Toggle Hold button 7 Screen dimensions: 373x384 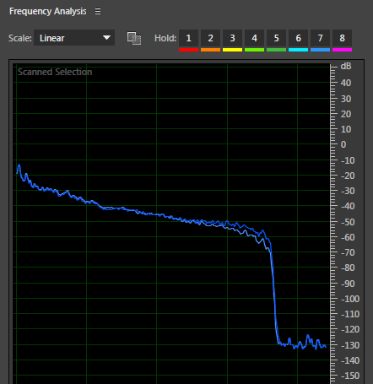pyautogui.click(x=320, y=38)
